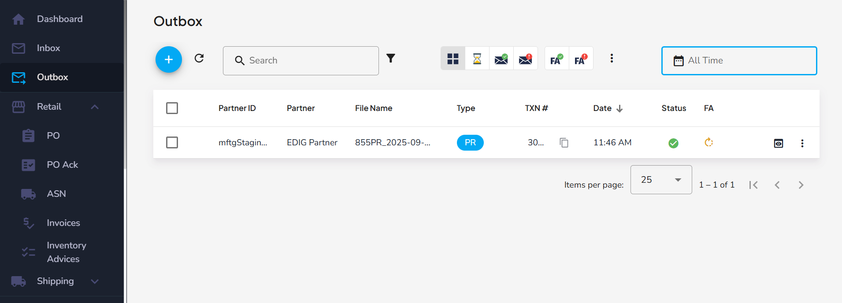Click the blue plus add button
842x303 pixels.
tap(168, 59)
